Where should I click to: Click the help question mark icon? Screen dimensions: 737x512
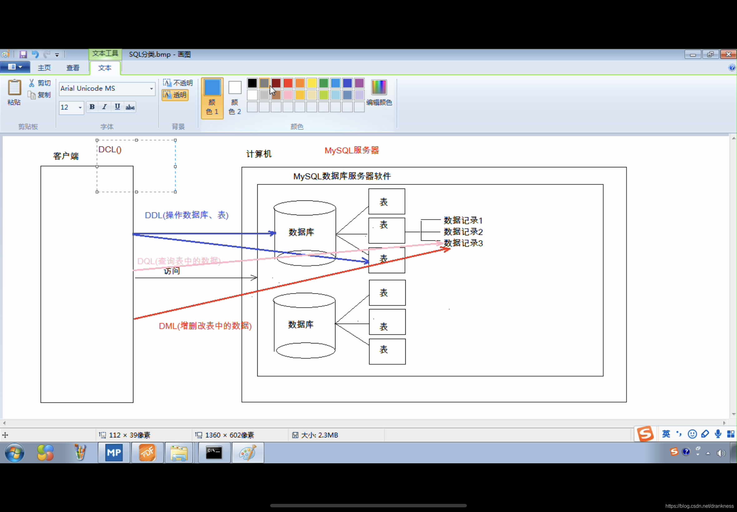(x=732, y=68)
